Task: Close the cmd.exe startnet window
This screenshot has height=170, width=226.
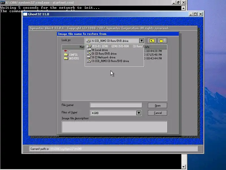Action: click(x=183, y=3)
